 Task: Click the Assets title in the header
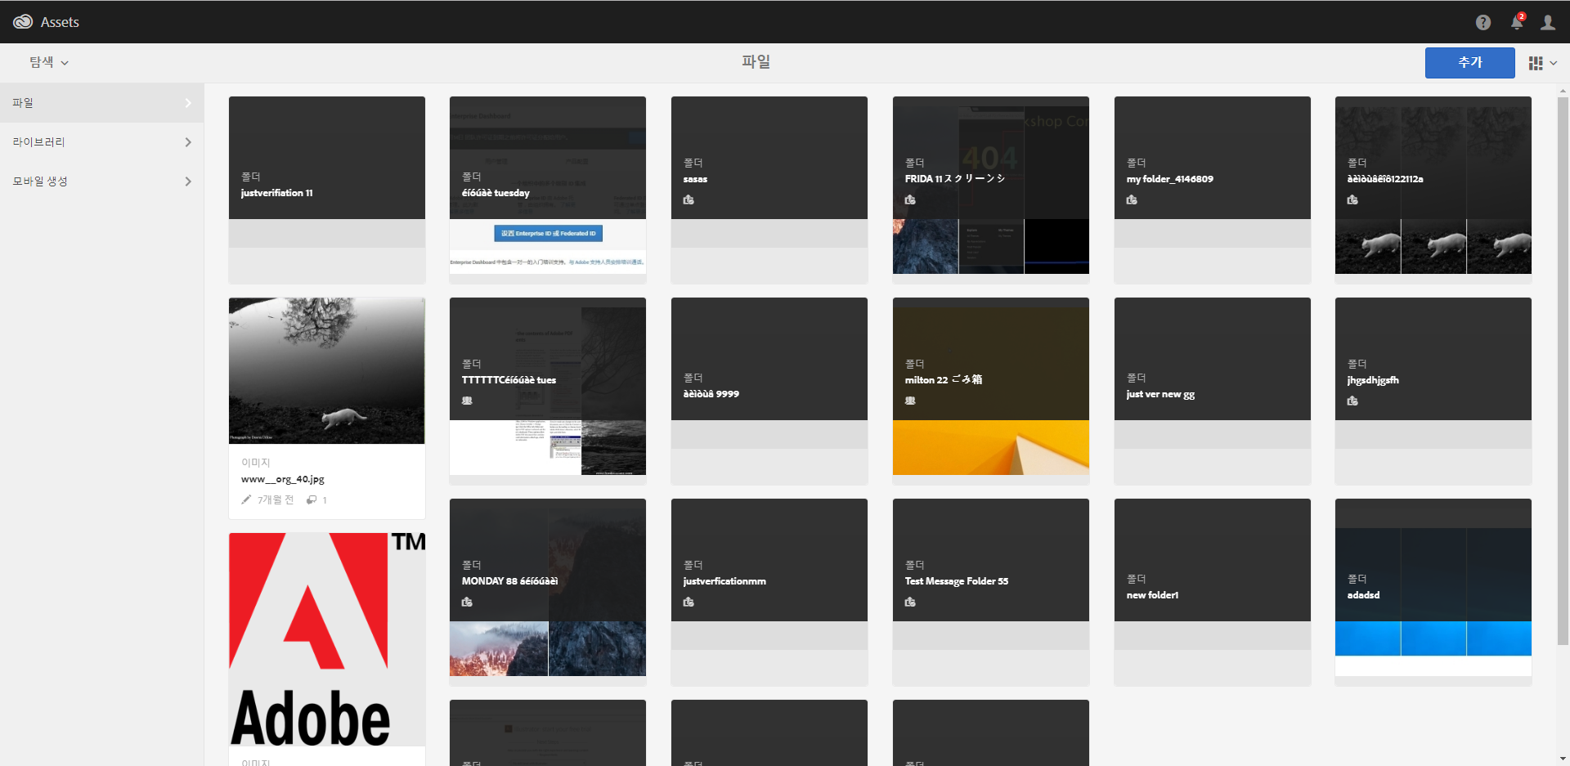(60, 22)
